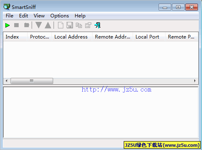Close the SmartSniff window
Viewport: 202px width, 150px height.
click(x=191, y=7)
